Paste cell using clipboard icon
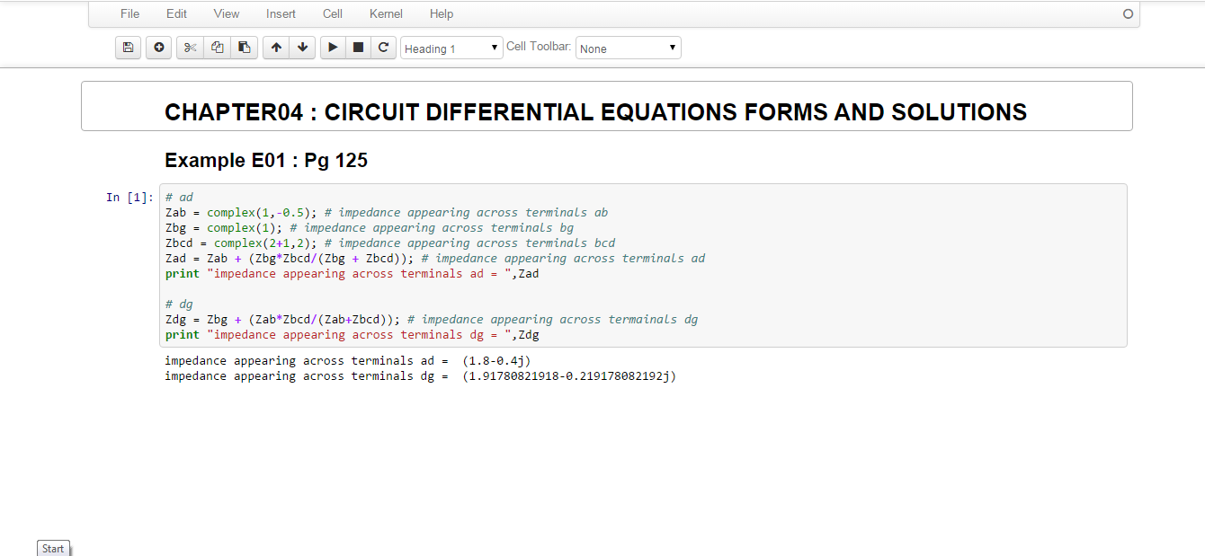Viewport: 1205px width, 556px height. 244,48
